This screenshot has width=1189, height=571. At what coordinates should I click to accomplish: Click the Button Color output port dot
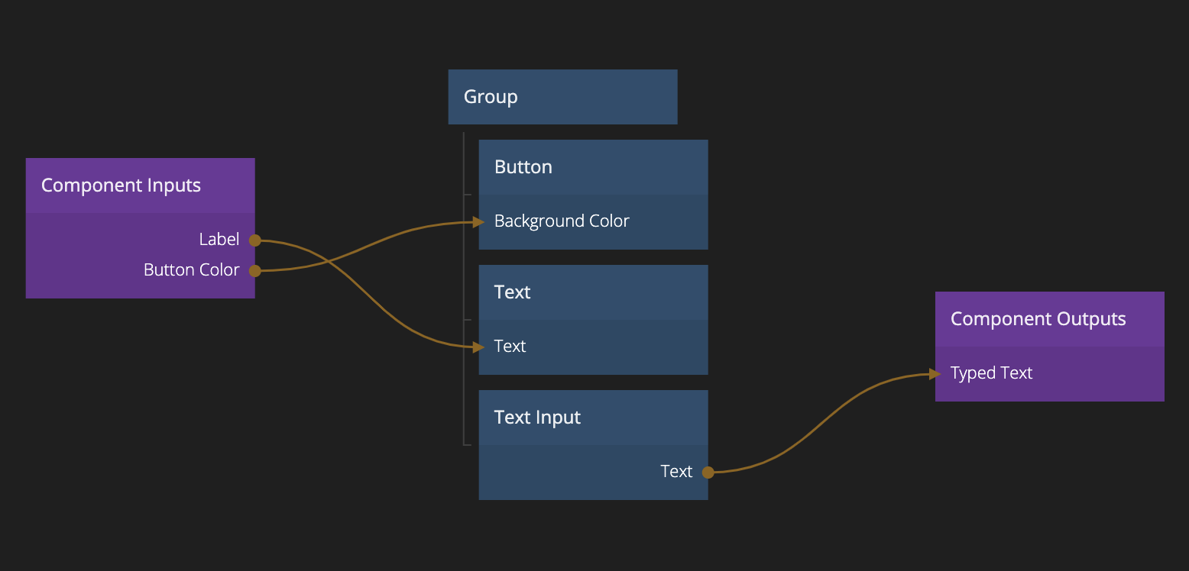[x=255, y=271]
